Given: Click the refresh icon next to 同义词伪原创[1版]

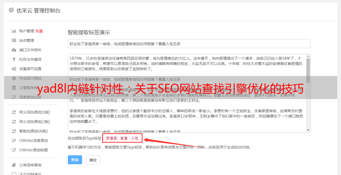Looking at the screenshot, I should coord(14,112).
